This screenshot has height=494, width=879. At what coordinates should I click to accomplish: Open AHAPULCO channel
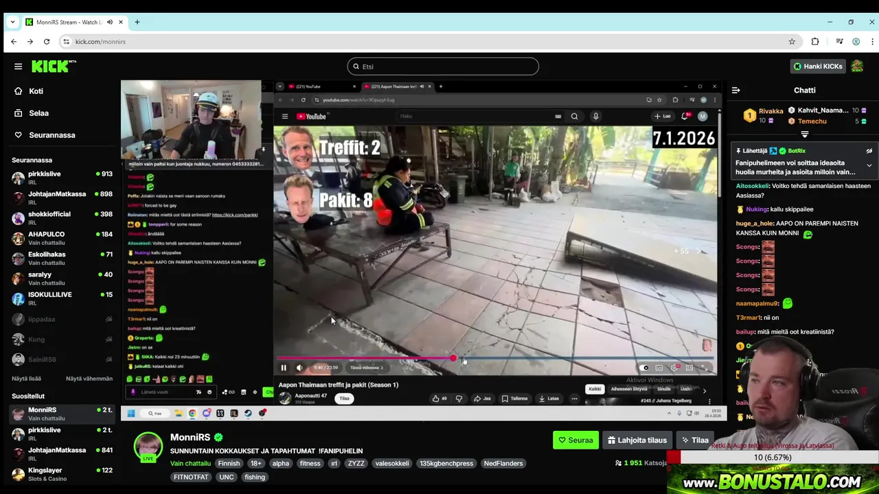click(x=62, y=238)
